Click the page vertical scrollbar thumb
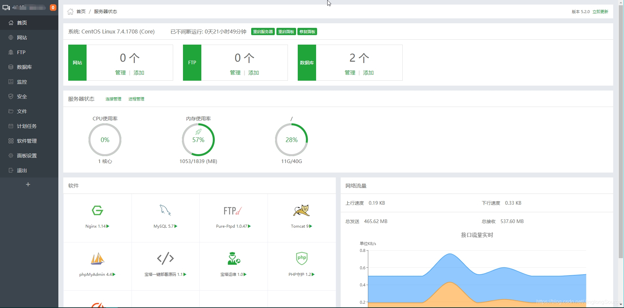This screenshot has width=624, height=308. 621,131
